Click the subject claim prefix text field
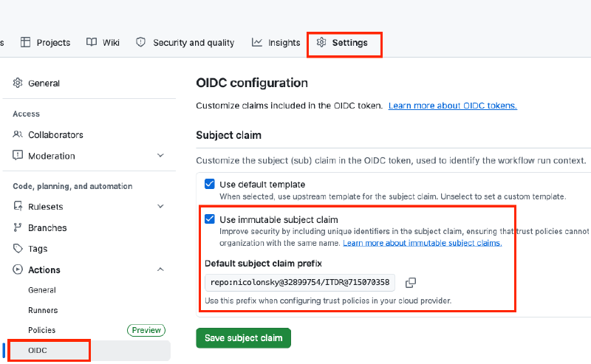The width and height of the screenshot is (591, 364). coord(300,283)
